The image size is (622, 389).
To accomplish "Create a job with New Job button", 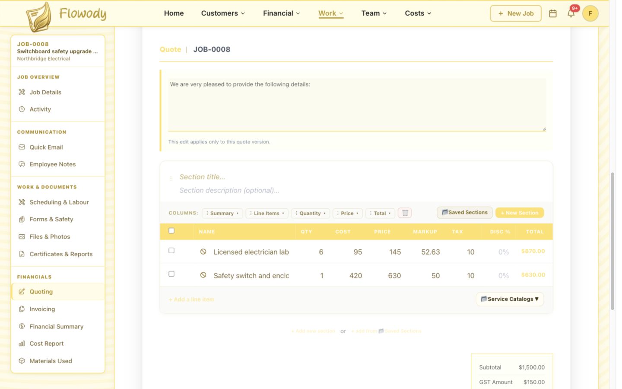I will 516,13.
